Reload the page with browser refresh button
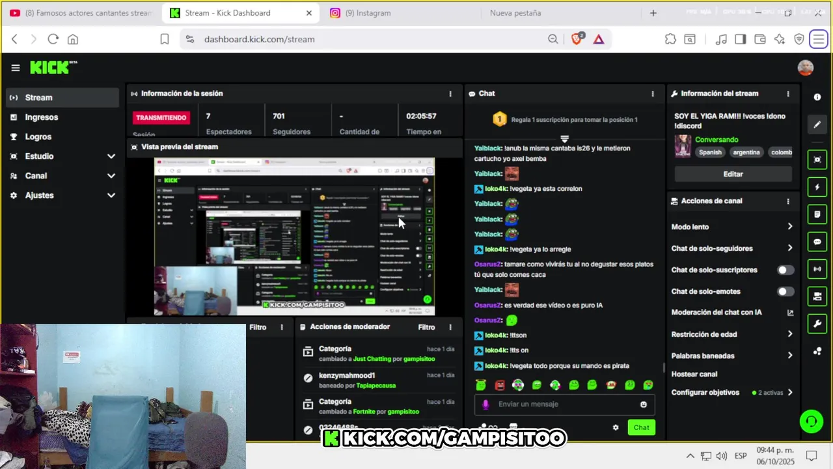833x469 pixels. click(x=53, y=39)
